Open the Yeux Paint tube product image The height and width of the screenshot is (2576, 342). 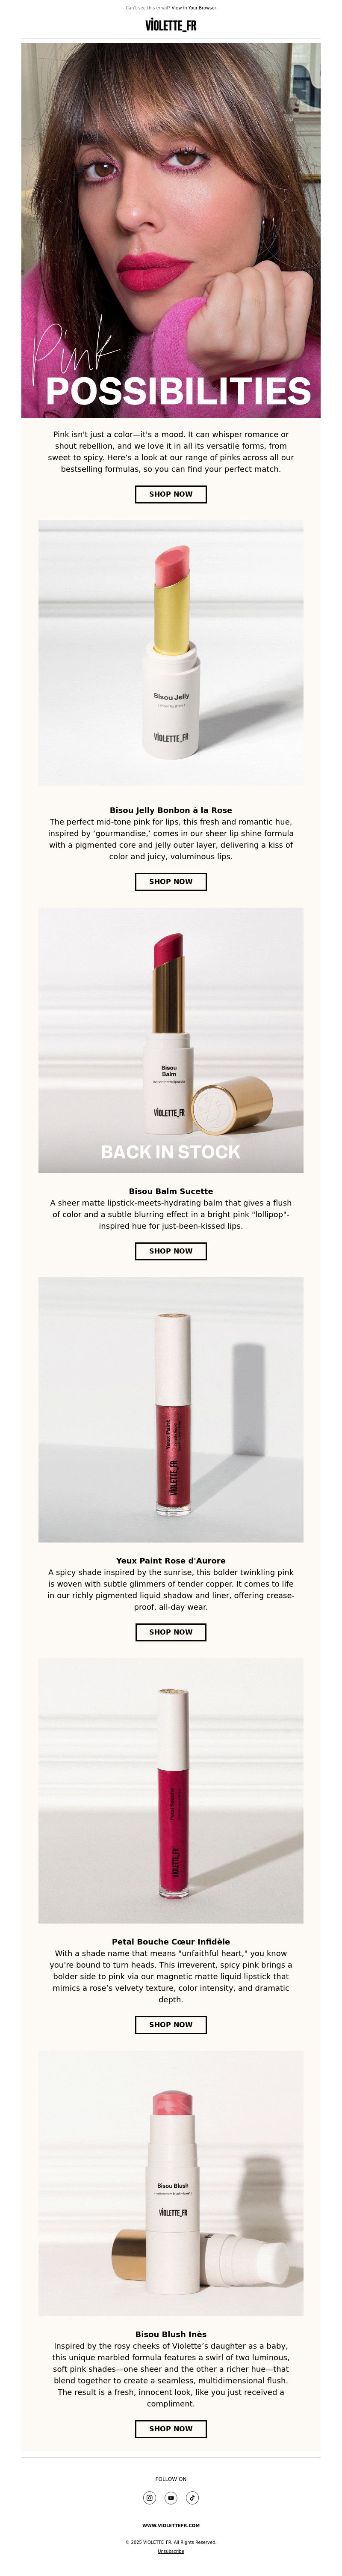(x=171, y=1409)
